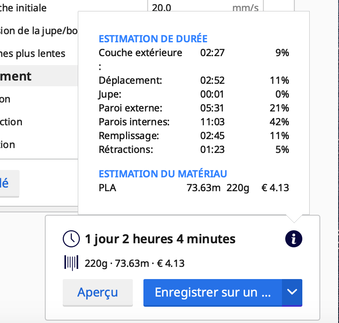Click the 9% Couche extérieure percentage
This screenshot has width=339, height=323.
pyautogui.click(x=282, y=53)
